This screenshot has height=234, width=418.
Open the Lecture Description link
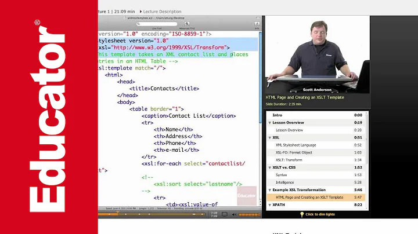162,12
